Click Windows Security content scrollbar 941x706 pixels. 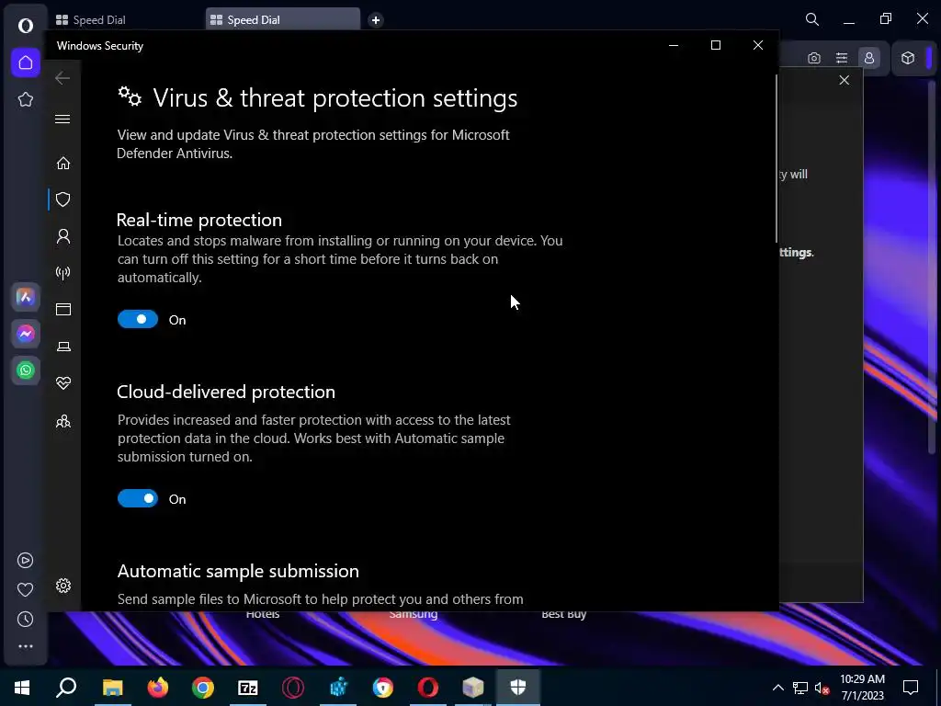click(776, 158)
